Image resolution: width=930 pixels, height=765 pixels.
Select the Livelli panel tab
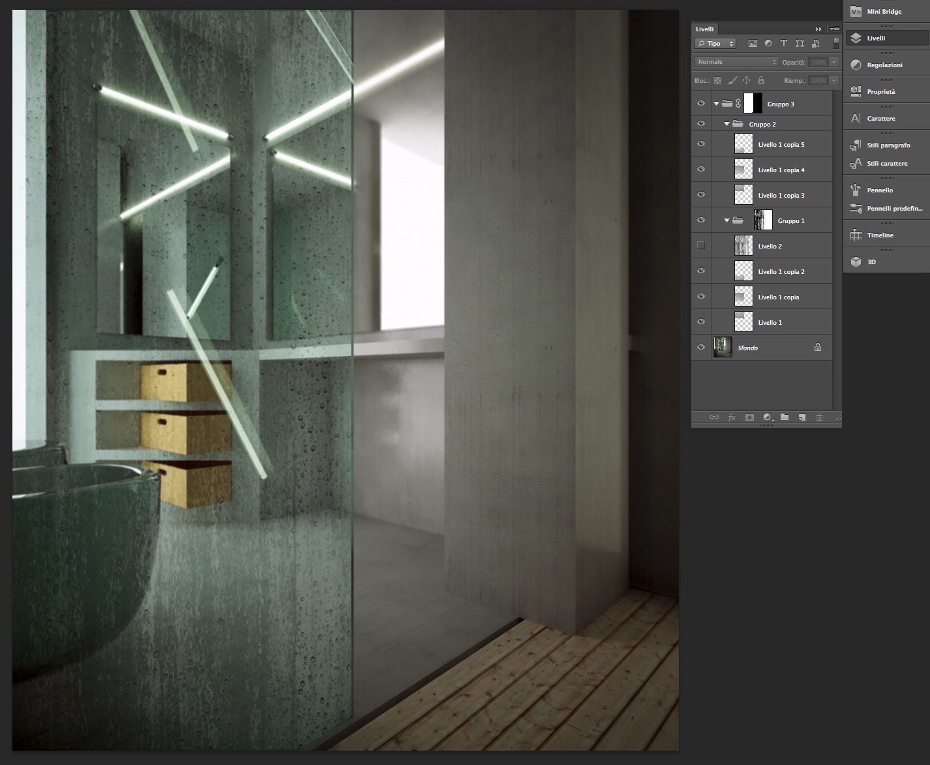coord(704,29)
